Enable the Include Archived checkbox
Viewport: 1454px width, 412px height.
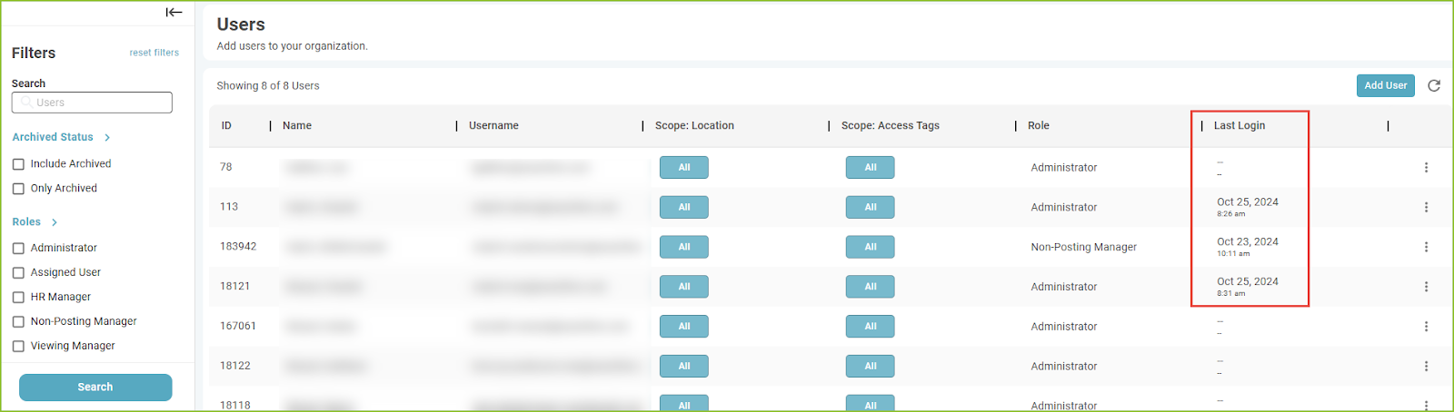tap(18, 164)
